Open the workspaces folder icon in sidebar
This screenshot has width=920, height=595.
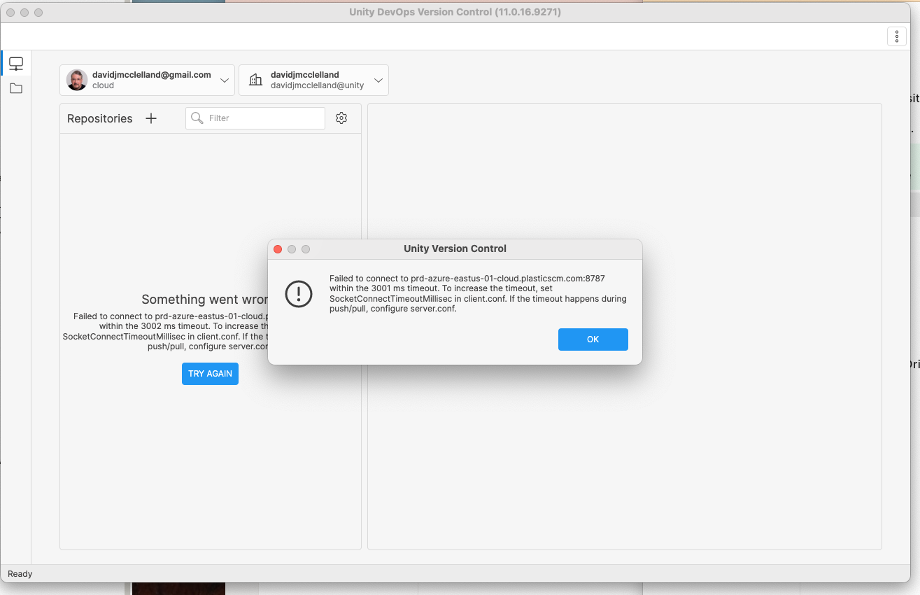[16, 87]
